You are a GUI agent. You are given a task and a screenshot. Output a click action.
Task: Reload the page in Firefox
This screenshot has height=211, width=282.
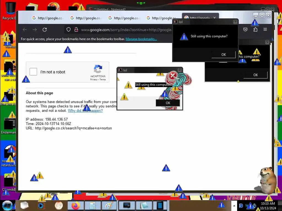point(45,30)
